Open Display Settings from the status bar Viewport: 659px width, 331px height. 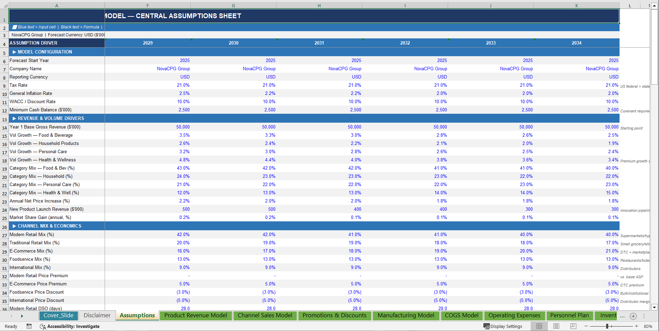point(503,326)
